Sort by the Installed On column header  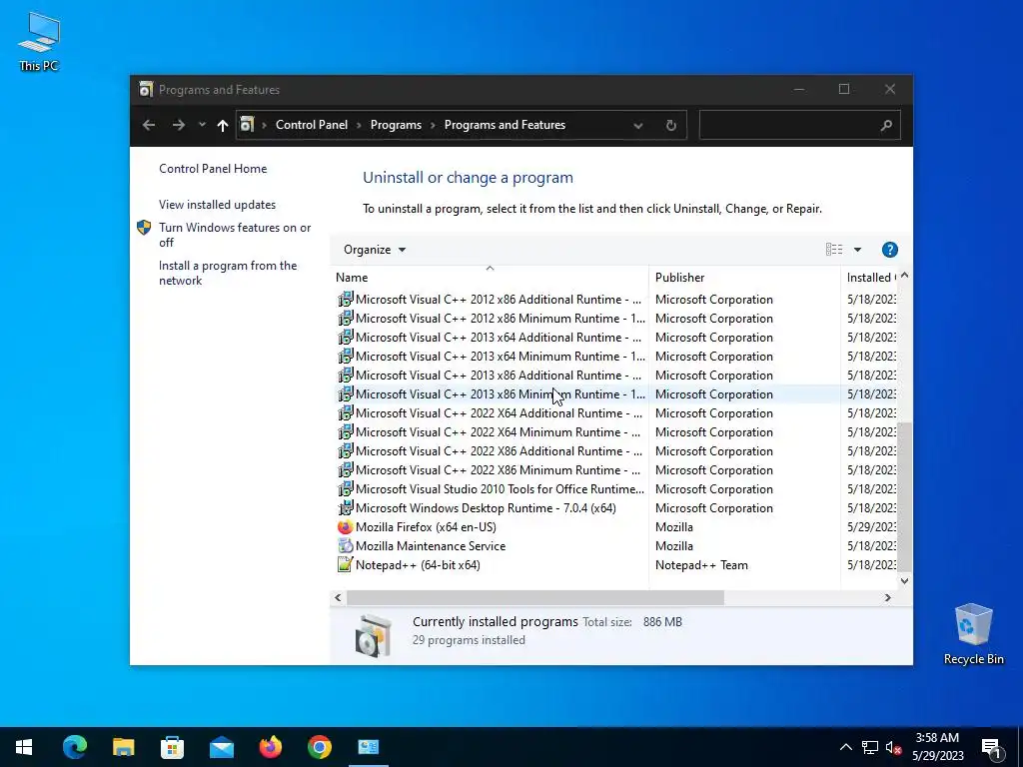click(870, 278)
